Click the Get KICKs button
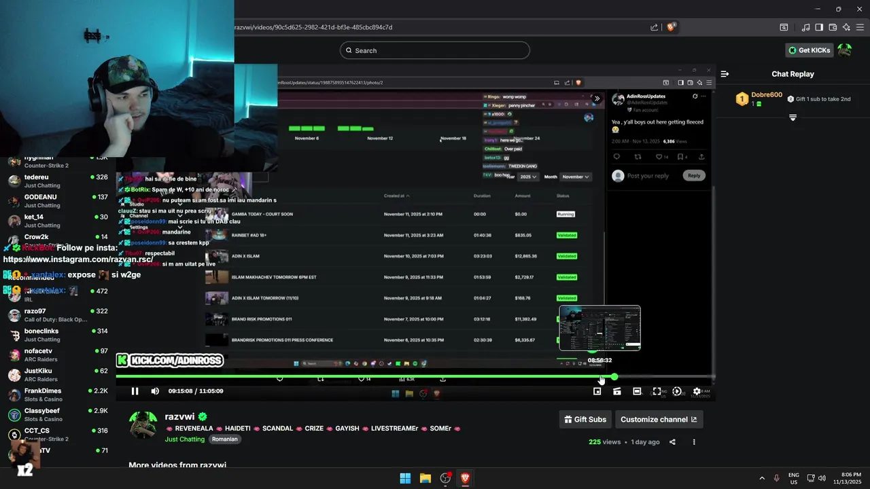870x489 pixels. point(809,50)
